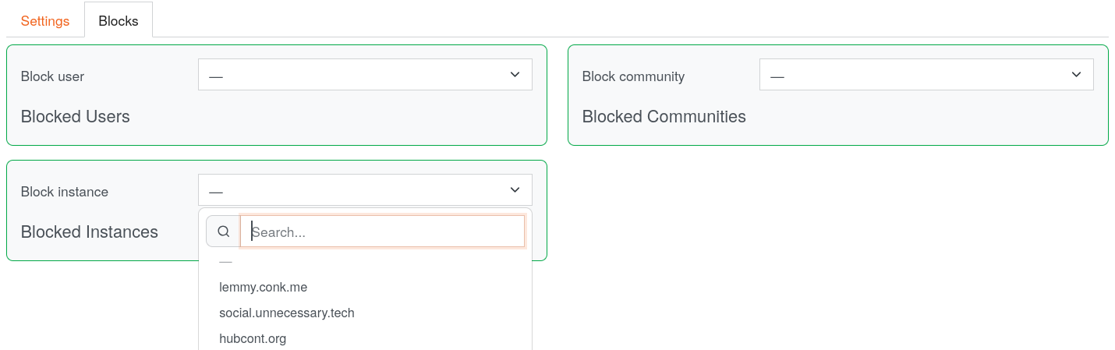The height and width of the screenshot is (350, 1115).
Task: Collapse the Block instance select box
Action: pos(365,190)
